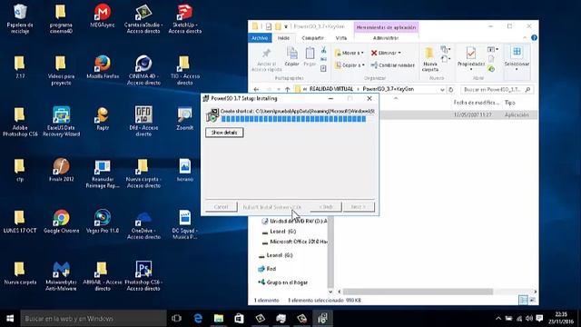Image resolution: width=581 pixels, height=327 pixels.
Task: Open the Photoshop CS6 Acceso directo shortcut
Action: (143, 276)
